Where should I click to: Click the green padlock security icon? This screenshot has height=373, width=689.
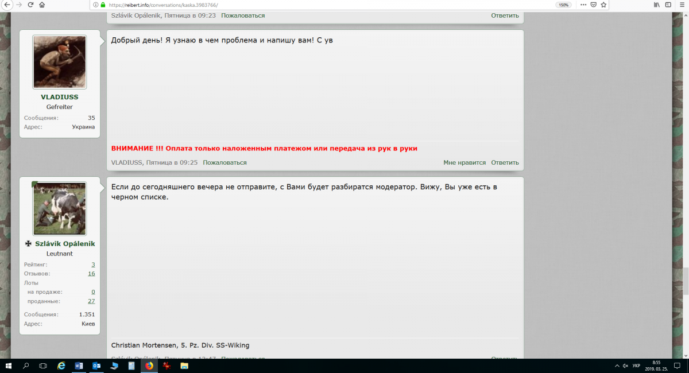[x=103, y=5]
